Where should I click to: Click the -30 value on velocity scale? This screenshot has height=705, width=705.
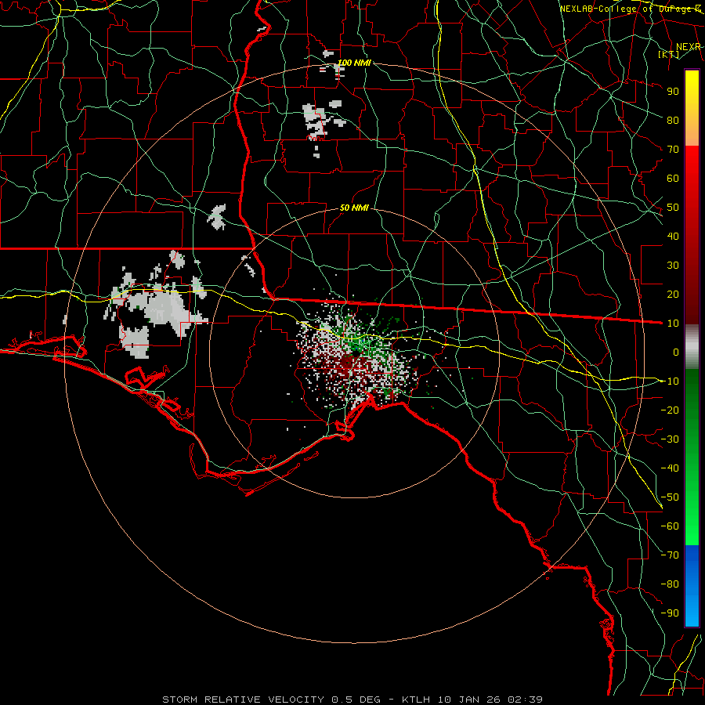point(670,439)
